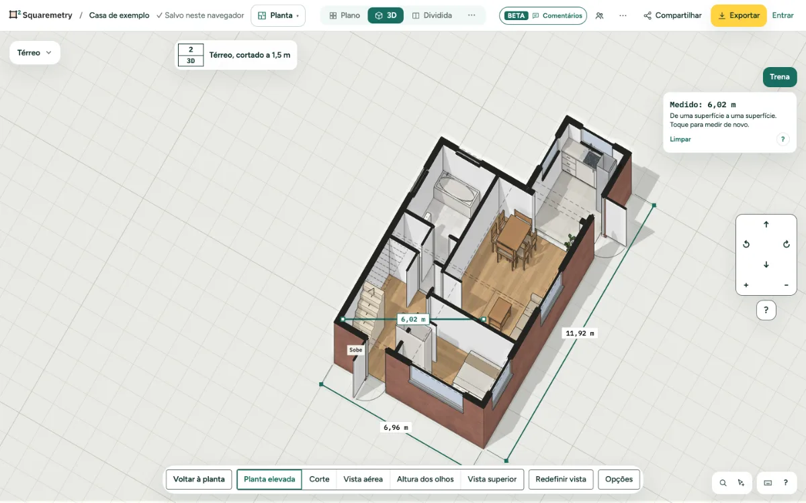The width and height of the screenshot is (806, 503).
Task: Click the Sobe stair label
Action: point(356,350)
